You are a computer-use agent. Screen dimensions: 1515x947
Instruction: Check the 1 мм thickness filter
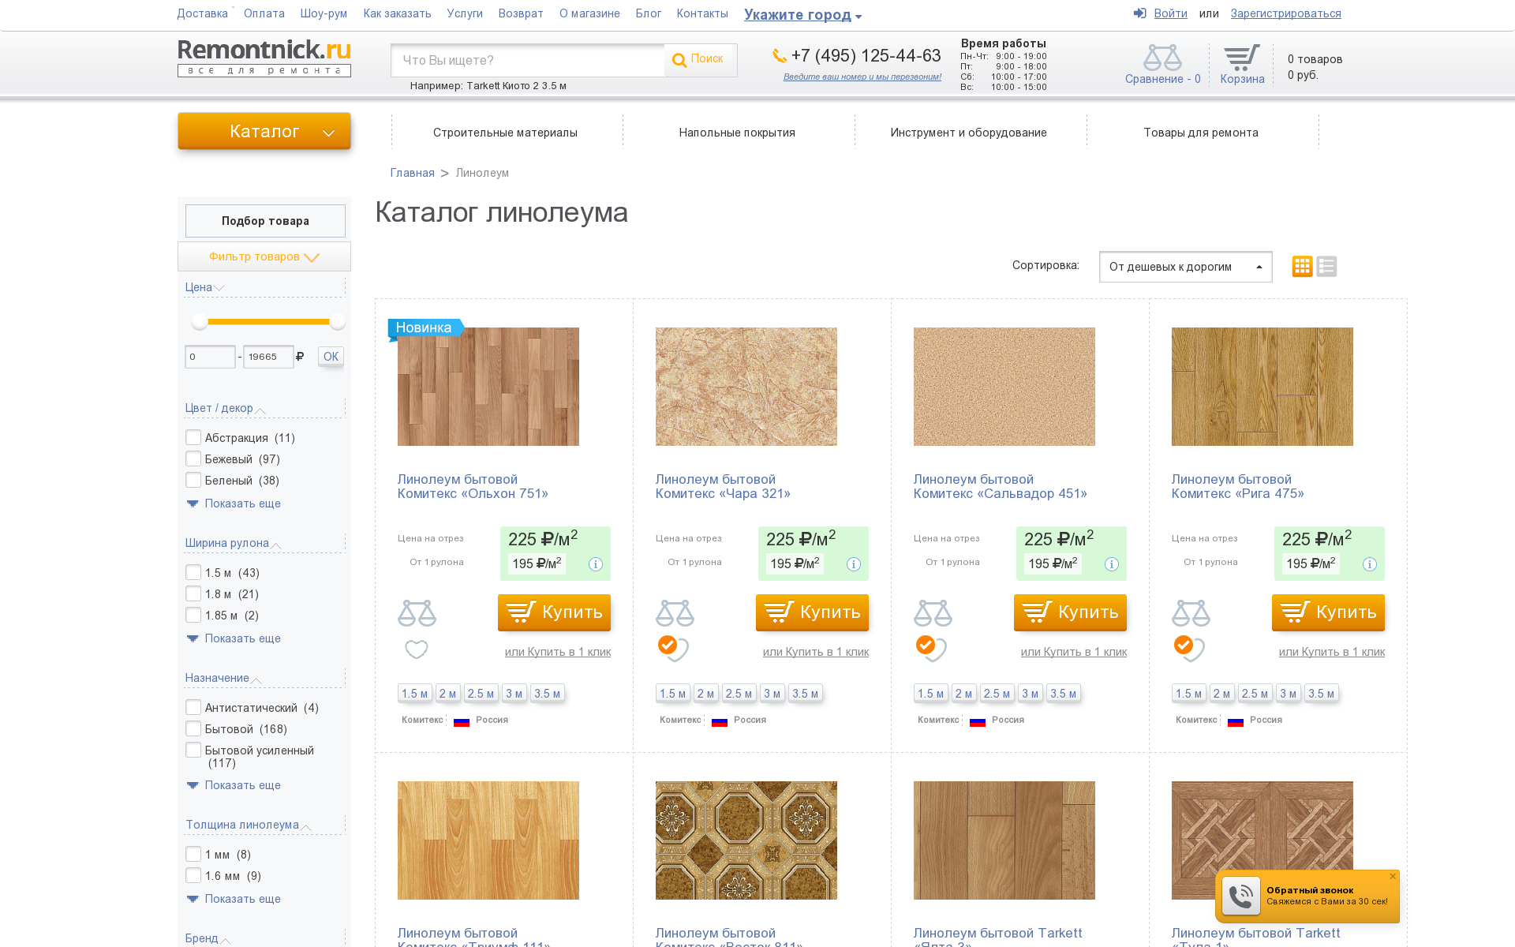[193, 854]
